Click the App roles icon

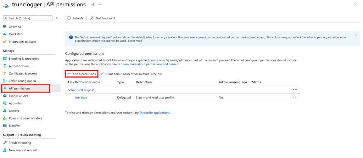pos(5,103)
